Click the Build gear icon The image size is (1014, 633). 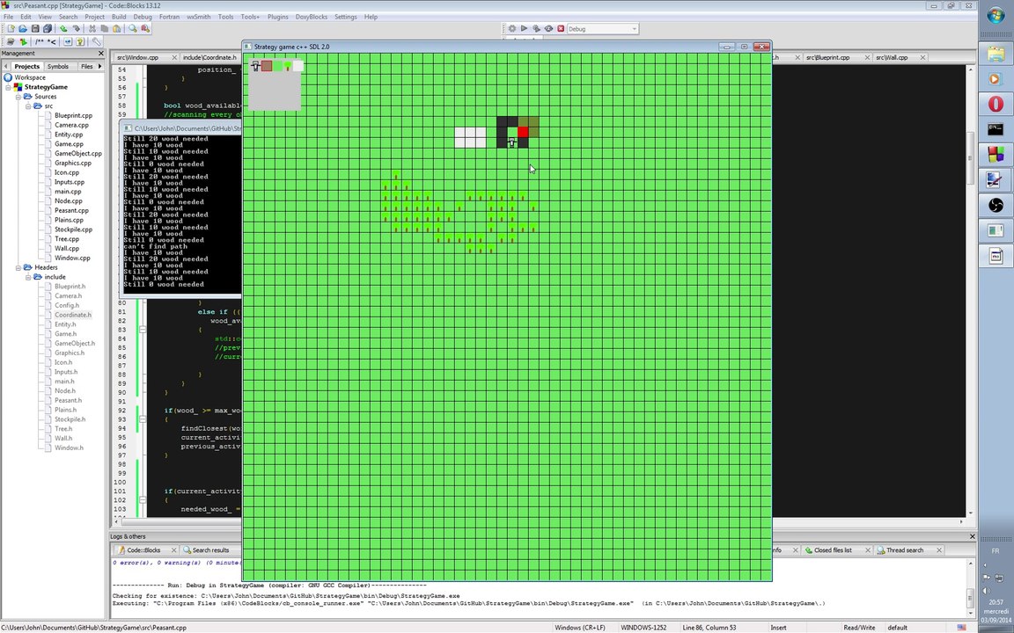(x=512, y=28)
